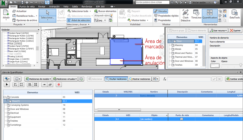Screen dimensions: 243x140
Task: Toggle Propiedades rápidas
Action: pos(166,16)
